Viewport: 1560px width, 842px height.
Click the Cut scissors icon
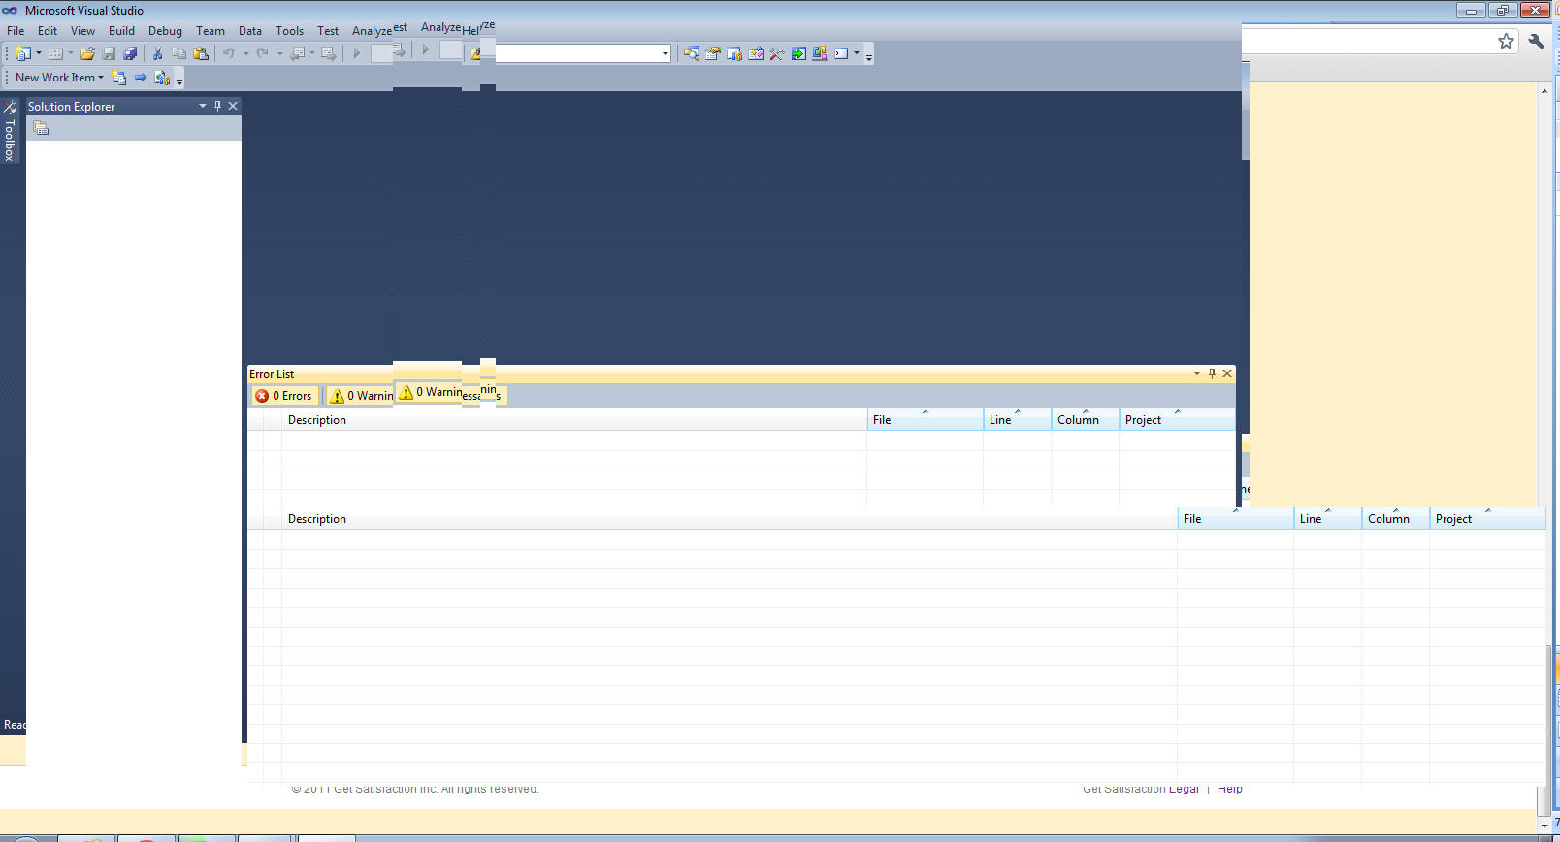157,53
